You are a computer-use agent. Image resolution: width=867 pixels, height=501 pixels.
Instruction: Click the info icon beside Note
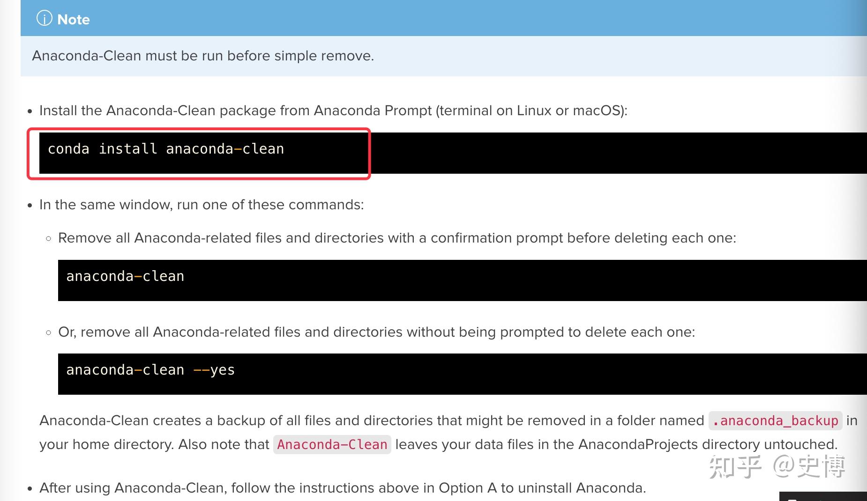click(44, 19)
